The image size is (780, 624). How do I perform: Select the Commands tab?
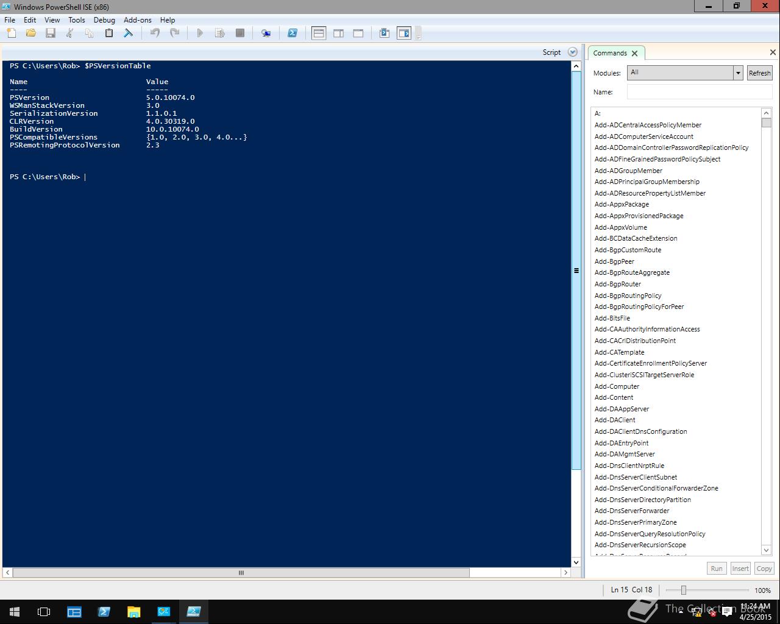point(610,53)
